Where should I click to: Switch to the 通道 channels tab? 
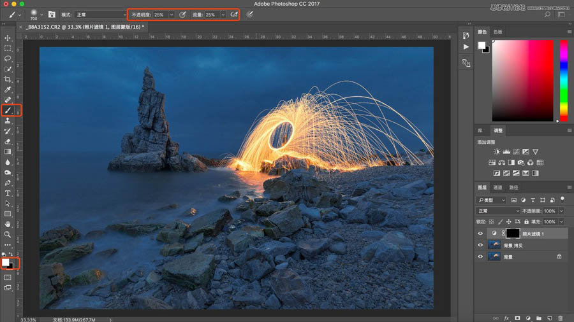point(497,188)
